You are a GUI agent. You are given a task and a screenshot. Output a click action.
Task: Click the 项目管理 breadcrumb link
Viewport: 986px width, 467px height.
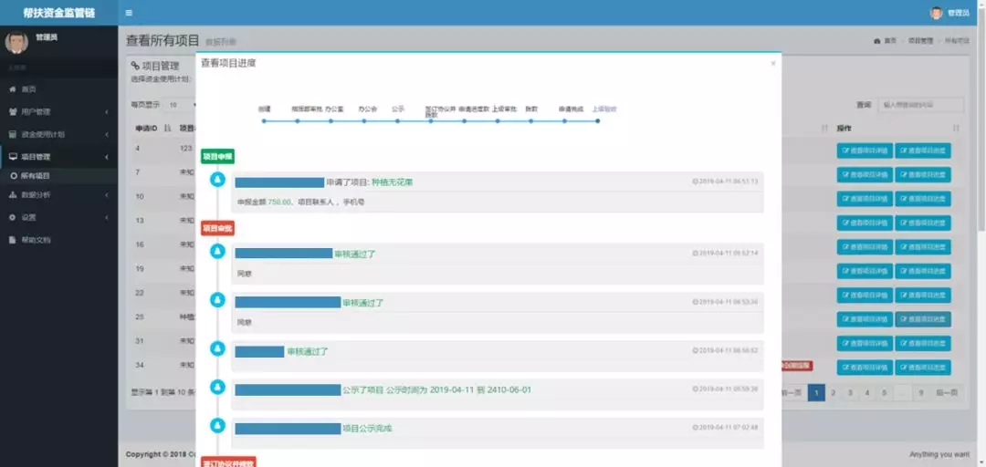pos(920,41)
